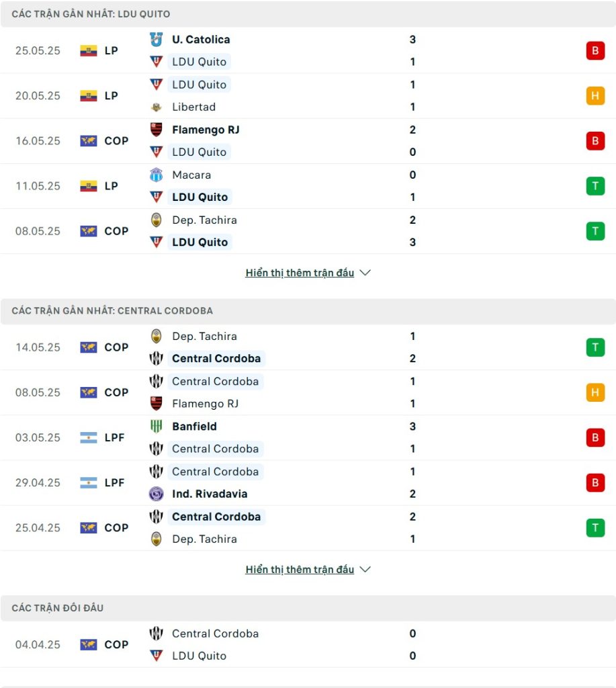Open 'Hiển thị thêm trận đấu' under Central Cordoba

click(300, 570)
